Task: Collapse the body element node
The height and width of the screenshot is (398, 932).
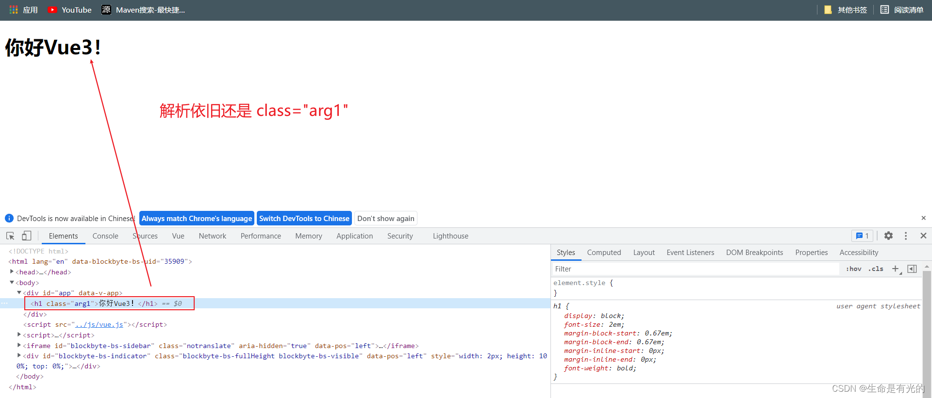Action: pyautogui.click(x=12, y=282)
